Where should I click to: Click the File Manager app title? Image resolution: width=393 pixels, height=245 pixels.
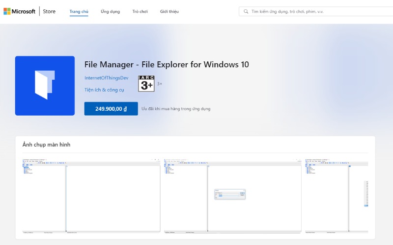[167, 65]
